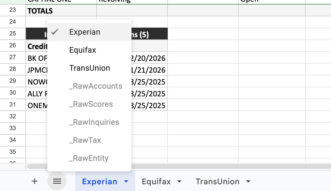Select the _RawInquiries sheet entry
Viewport: 331px width, 191px height.
point(94,122)
